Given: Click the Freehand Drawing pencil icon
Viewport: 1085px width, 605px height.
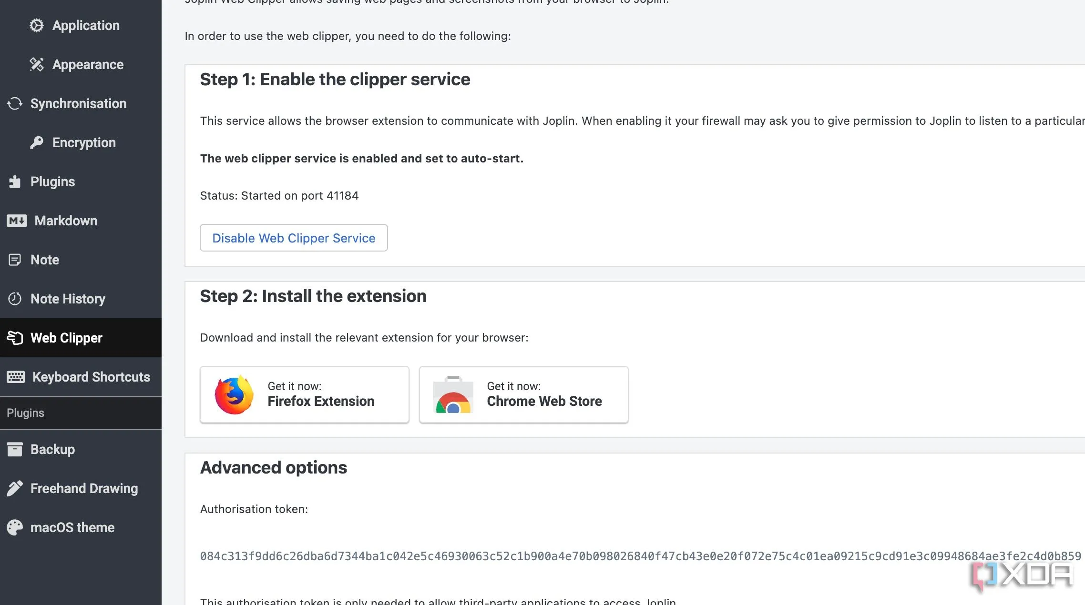Looking at the screenshot, I should 15,488.
